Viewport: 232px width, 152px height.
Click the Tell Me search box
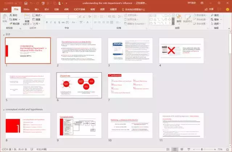point(133,9)
